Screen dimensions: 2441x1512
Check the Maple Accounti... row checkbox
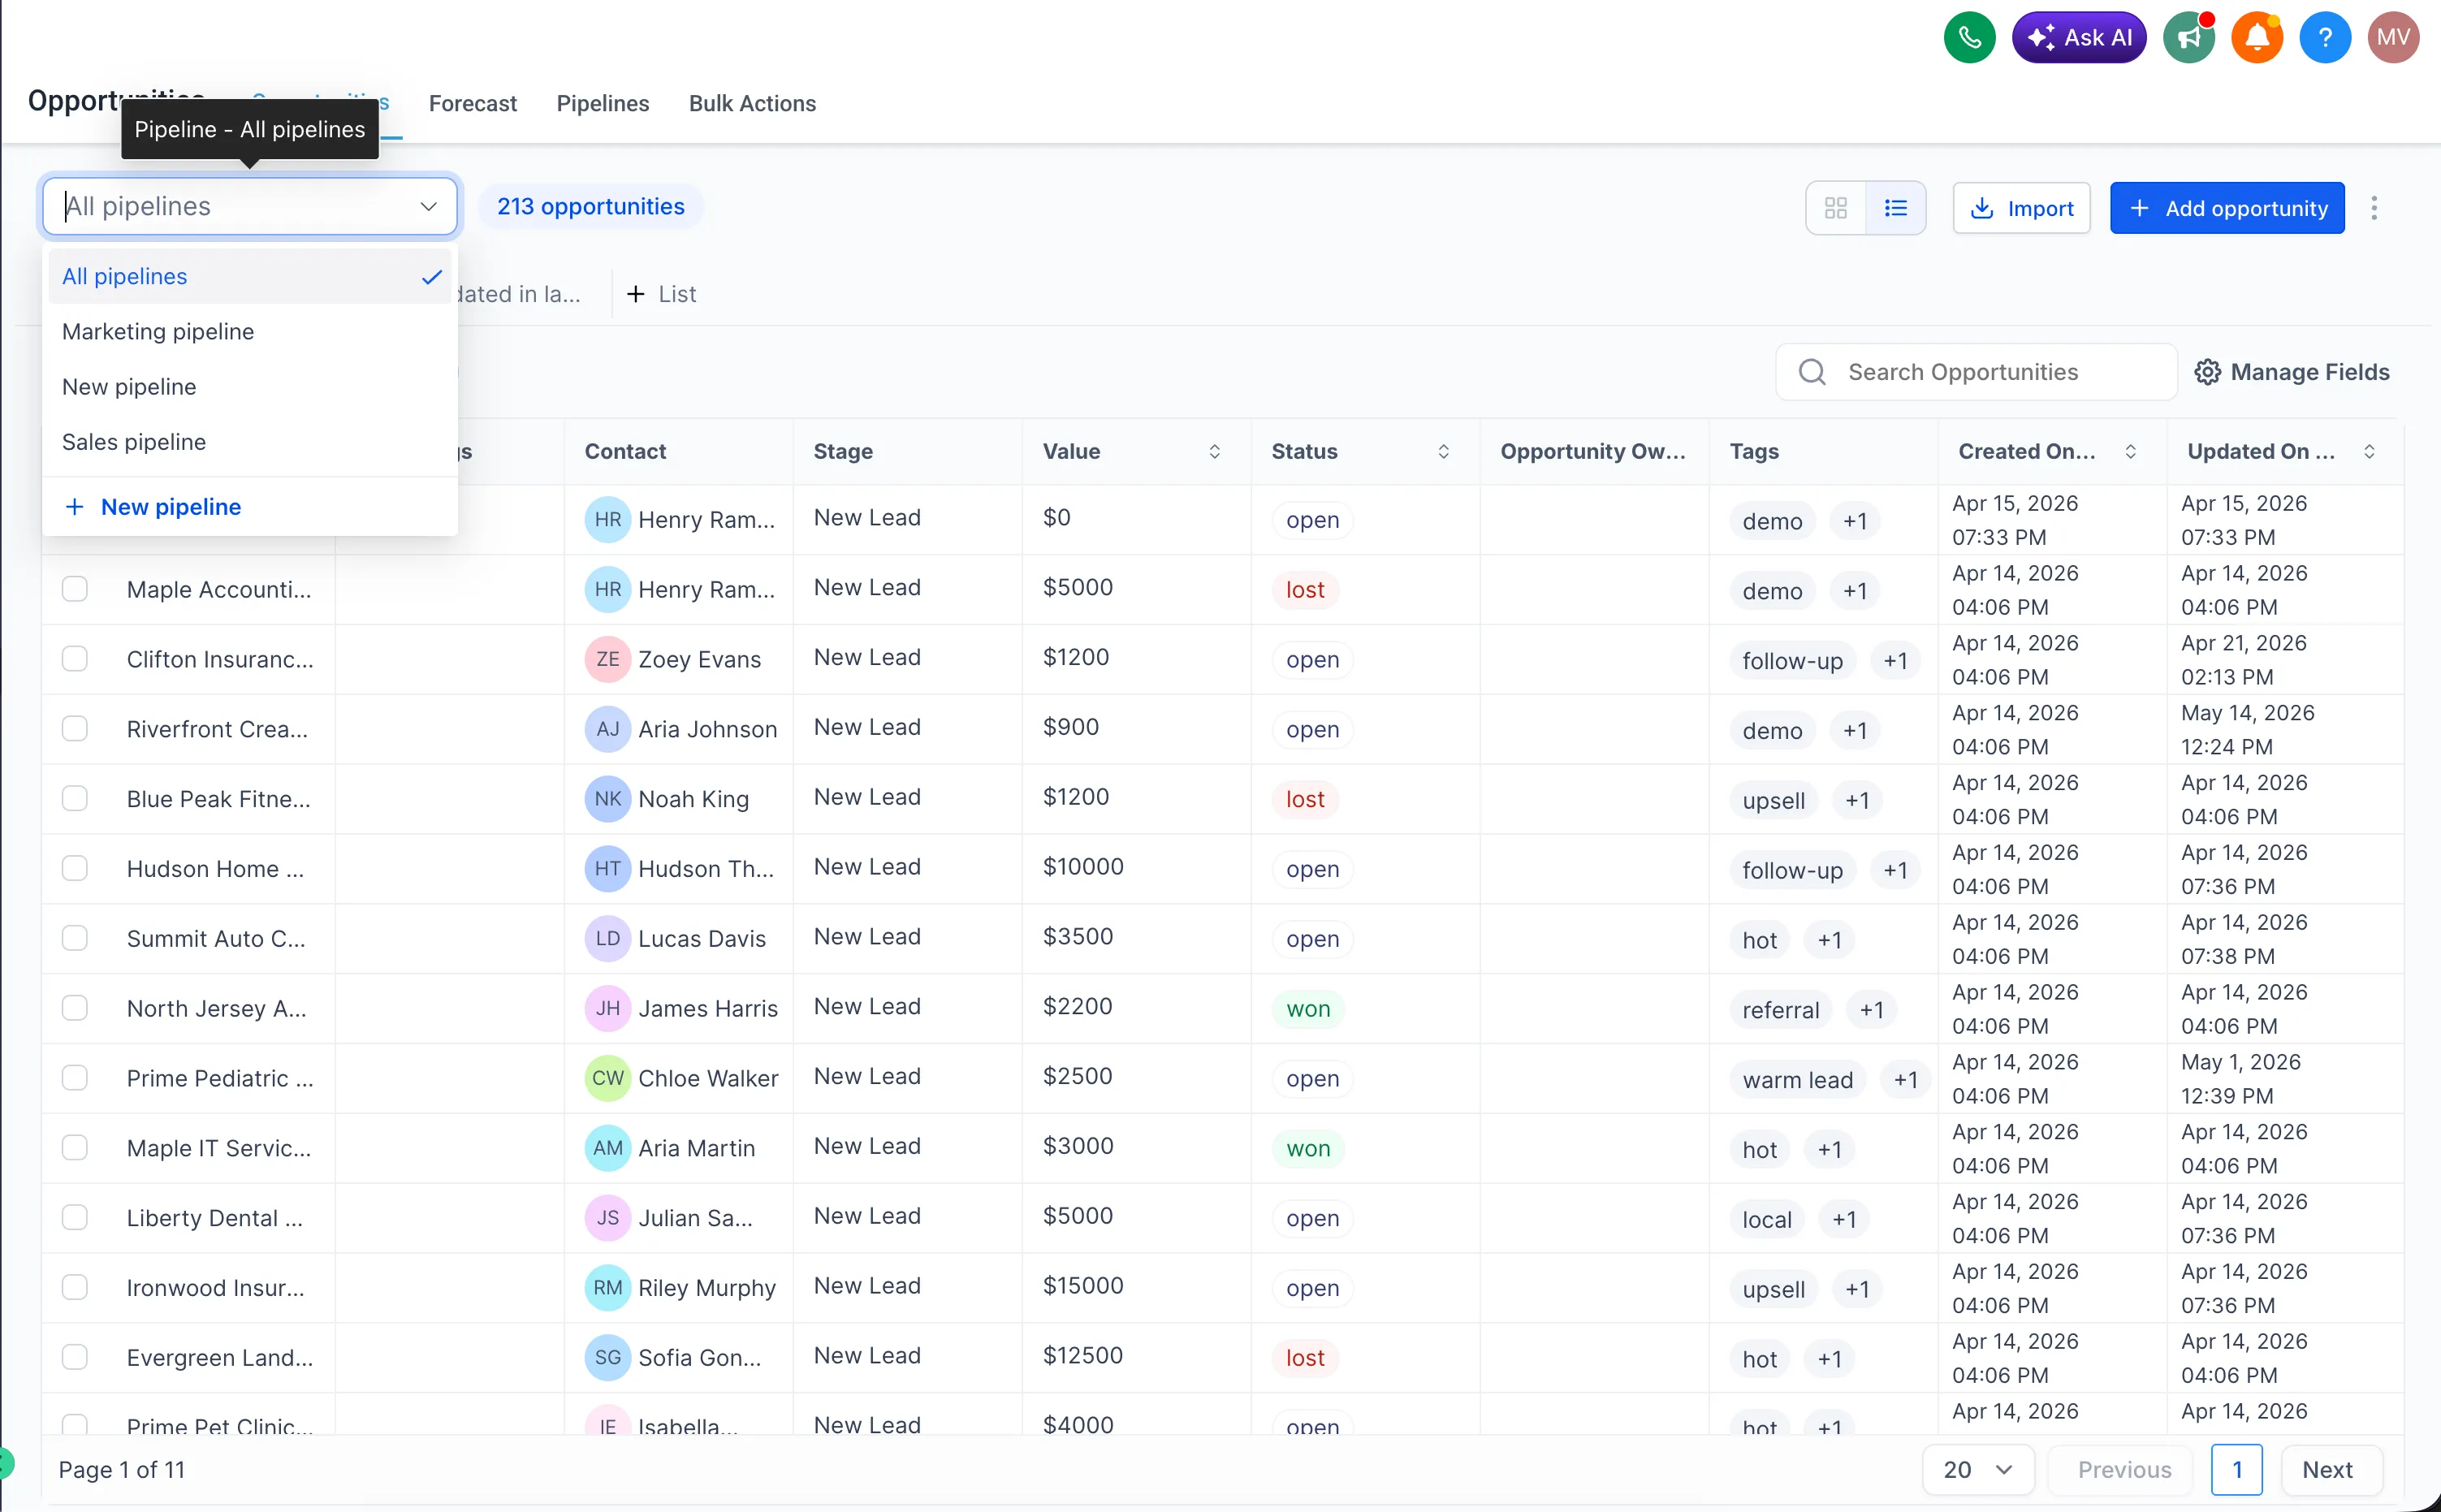coord(75,589)
